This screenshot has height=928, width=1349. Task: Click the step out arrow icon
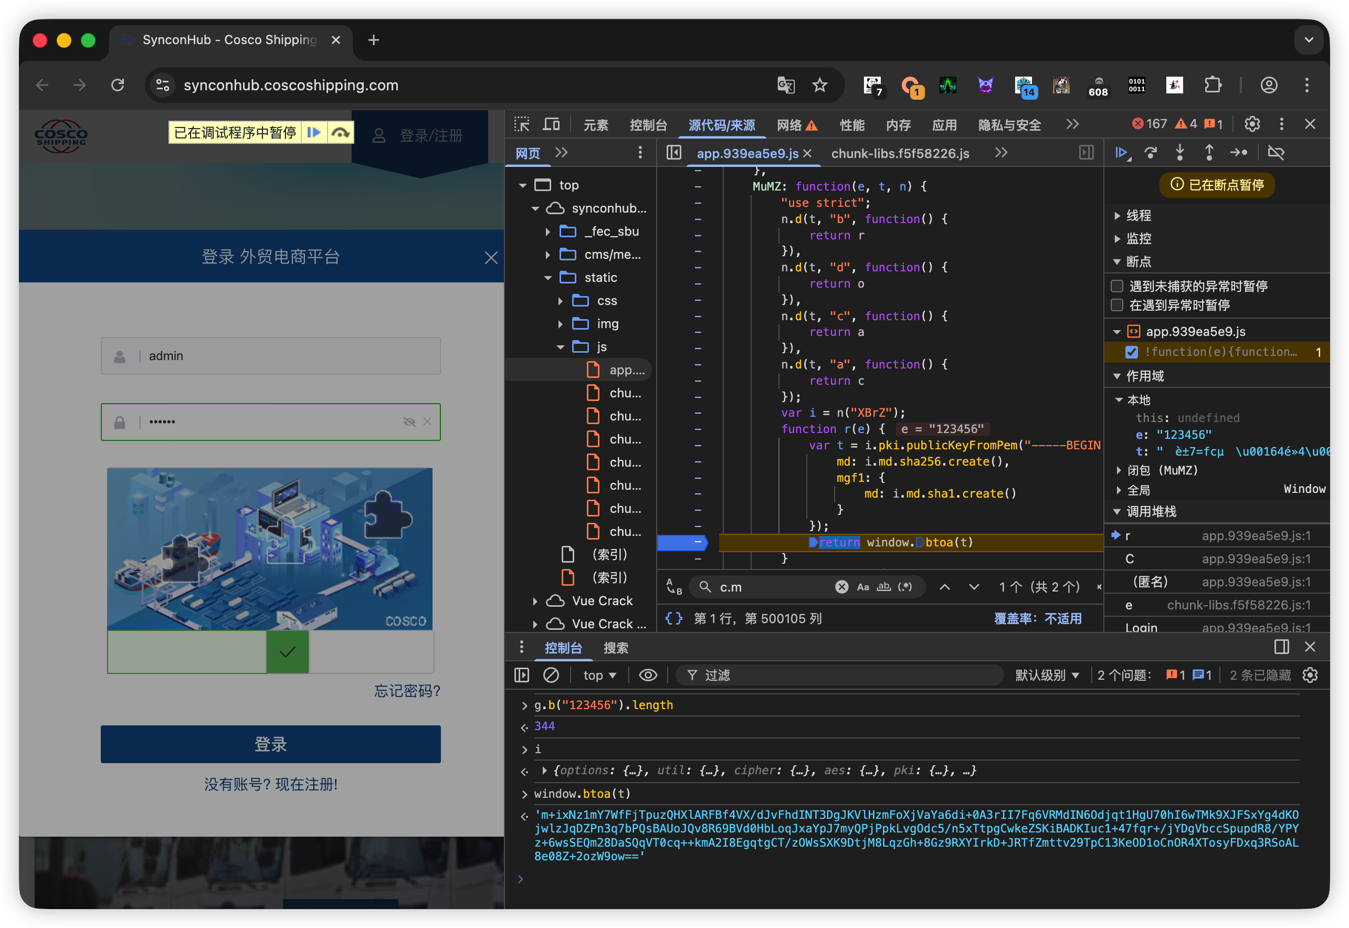point(1209,153)
